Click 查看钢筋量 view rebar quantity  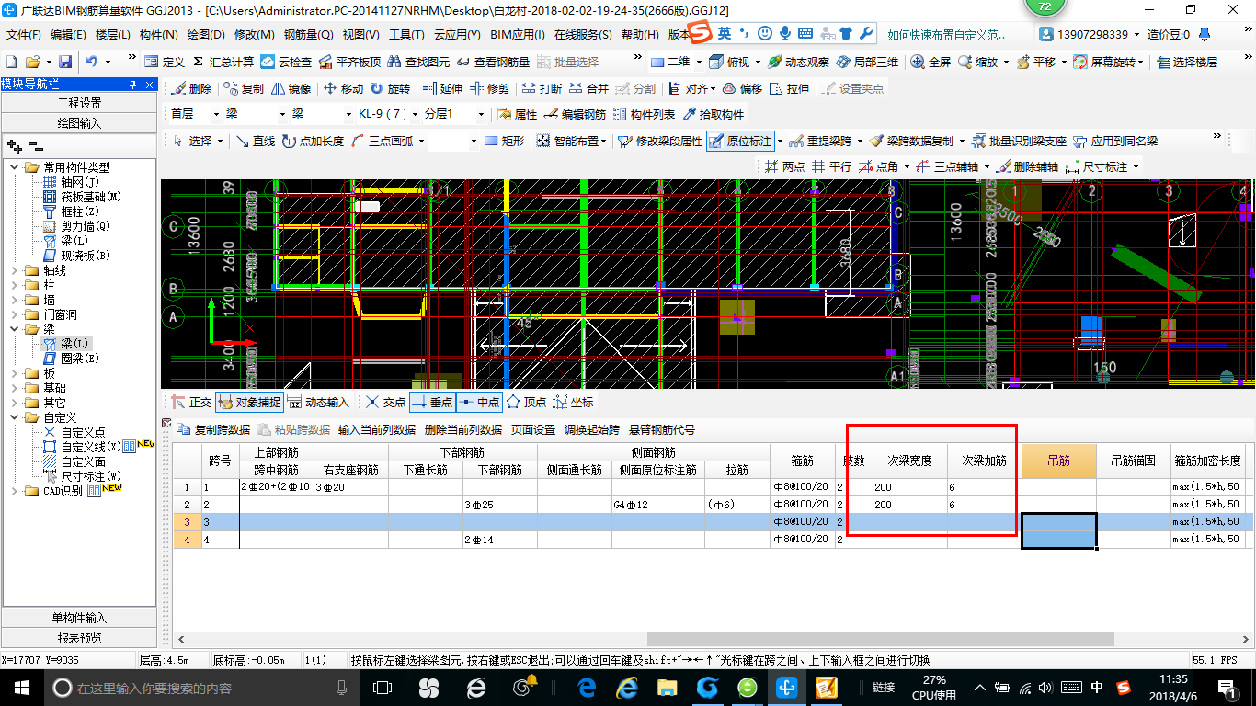493,63
